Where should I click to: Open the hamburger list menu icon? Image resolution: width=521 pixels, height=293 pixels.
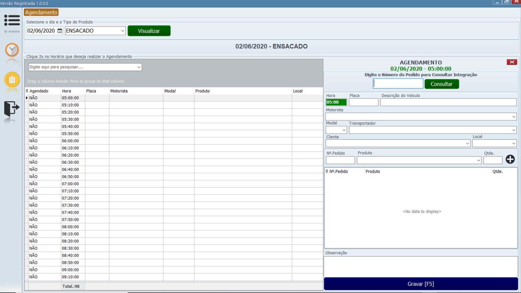[12, 20]
